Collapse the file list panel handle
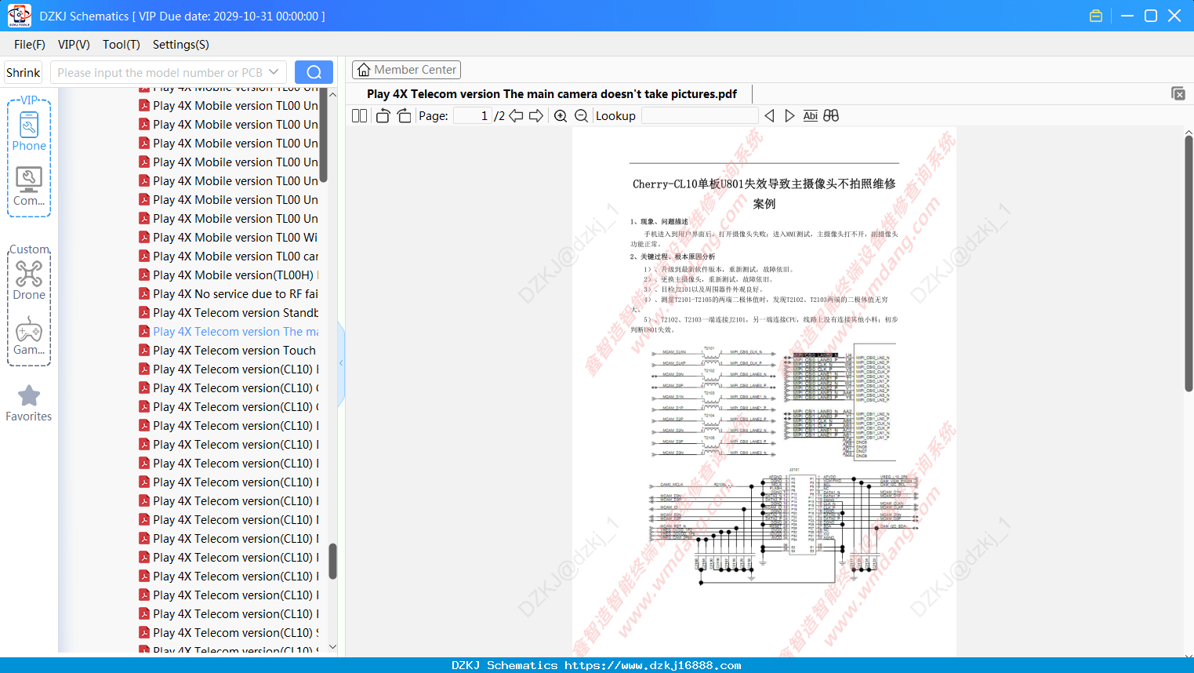The width and height of the screenshot is (1194, 673). pos(341,362)
